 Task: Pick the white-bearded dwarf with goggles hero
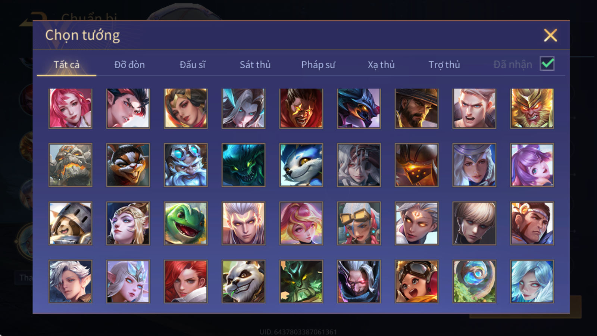tap(185, 165)
